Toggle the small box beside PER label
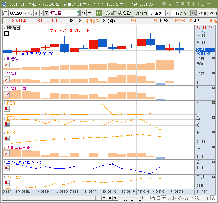218x203 pixels. [x=5, y=103]
